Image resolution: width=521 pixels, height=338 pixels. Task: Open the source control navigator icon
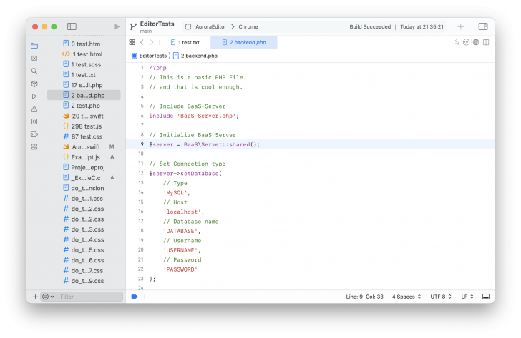(x=34, y=59)
